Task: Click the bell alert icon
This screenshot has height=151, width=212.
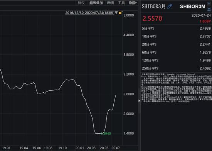Action: [x=209, y=10]
